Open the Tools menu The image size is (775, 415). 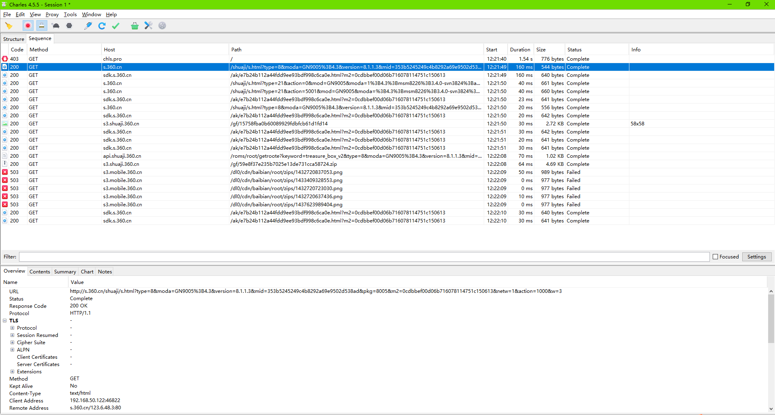coord(70,15)
